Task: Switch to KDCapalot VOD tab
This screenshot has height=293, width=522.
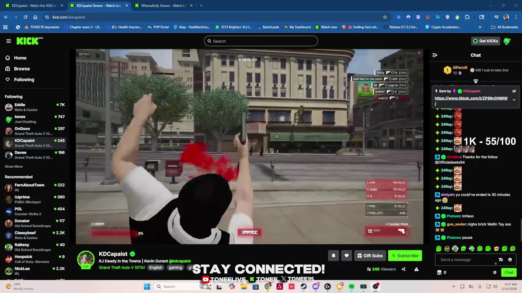Action: pos(34,6)
